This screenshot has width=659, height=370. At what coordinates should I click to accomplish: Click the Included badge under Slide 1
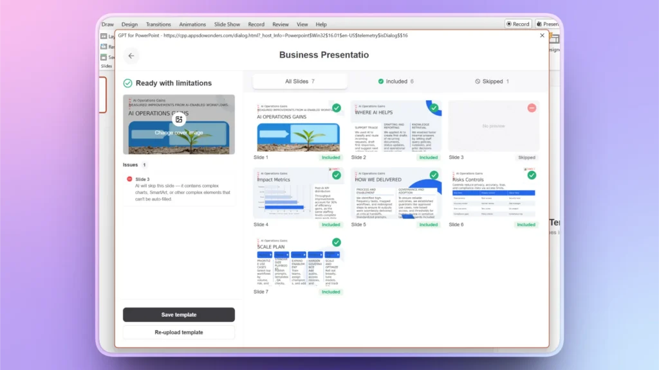[x=331, y=157]
